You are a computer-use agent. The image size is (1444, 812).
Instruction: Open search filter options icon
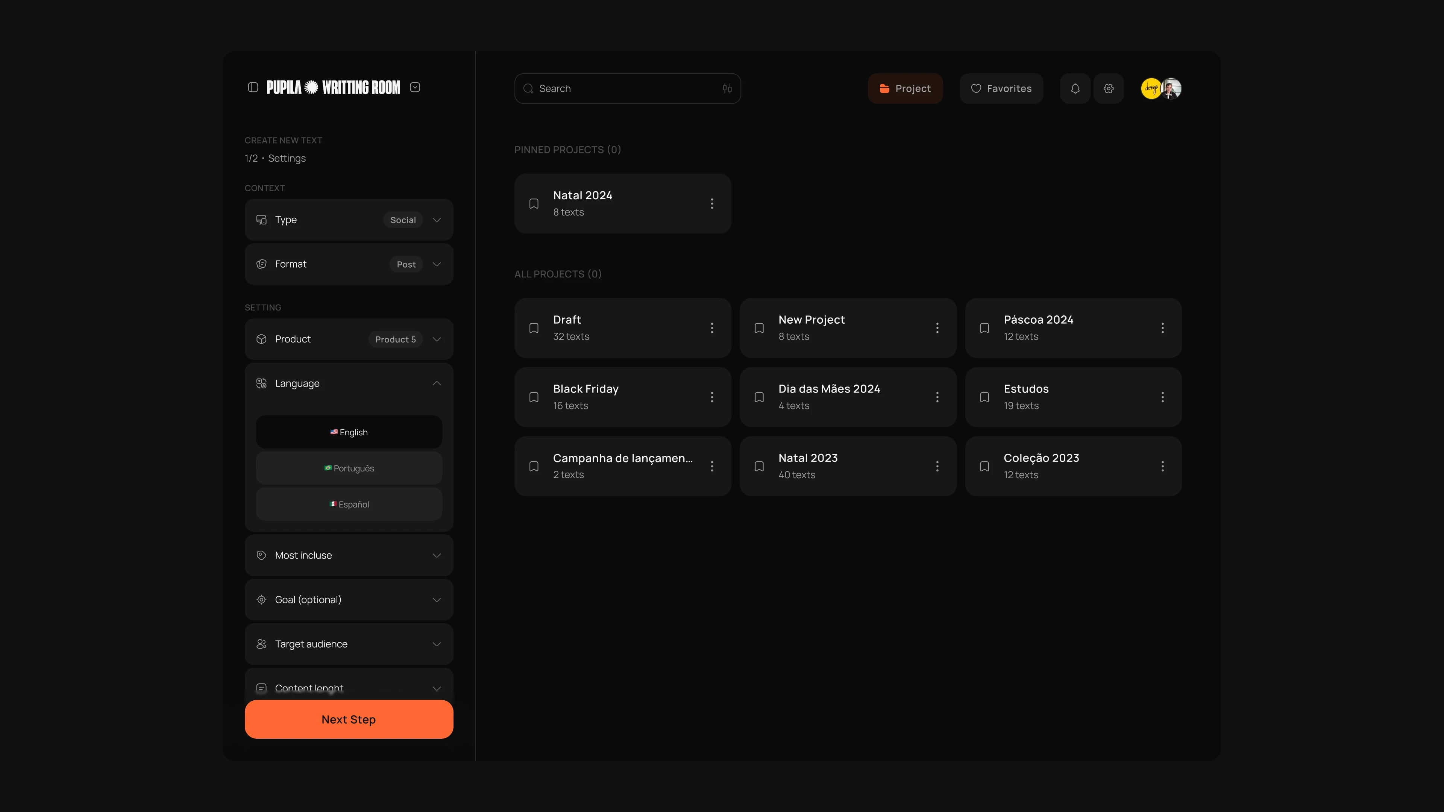pyautogui.click(x=727, y=89)
